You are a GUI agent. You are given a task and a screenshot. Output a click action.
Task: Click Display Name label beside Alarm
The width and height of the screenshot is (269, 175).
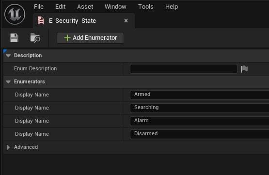[x=32, y=121]
